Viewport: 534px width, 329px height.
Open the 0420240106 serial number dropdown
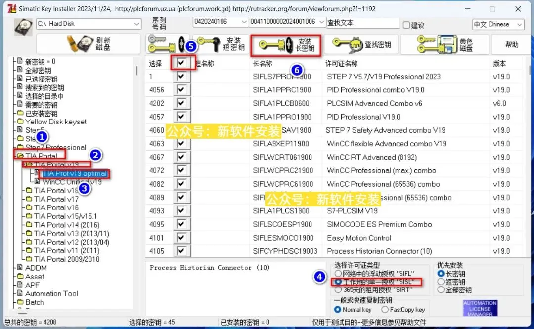244,22
